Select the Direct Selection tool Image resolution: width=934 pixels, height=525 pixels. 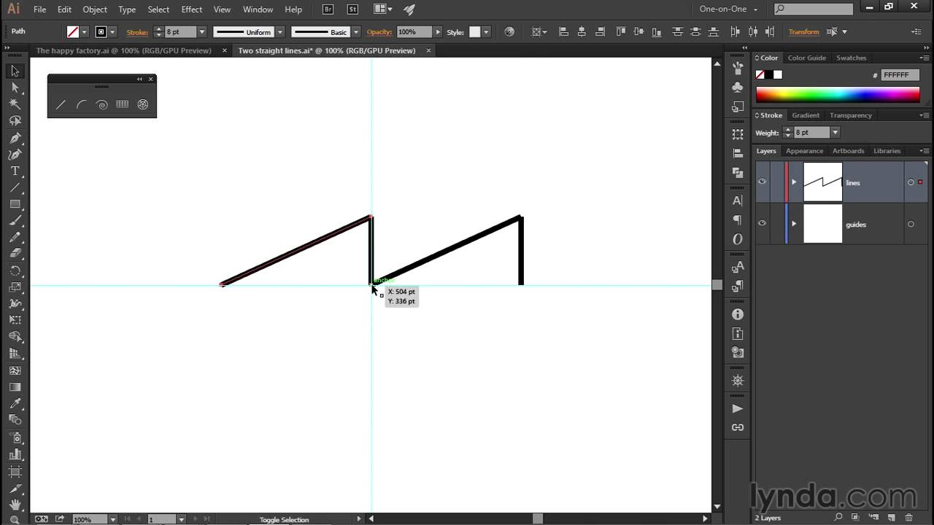(x=15, y=87)
